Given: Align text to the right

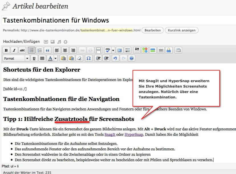Looking at the screenshot, I should pos(73,50).
